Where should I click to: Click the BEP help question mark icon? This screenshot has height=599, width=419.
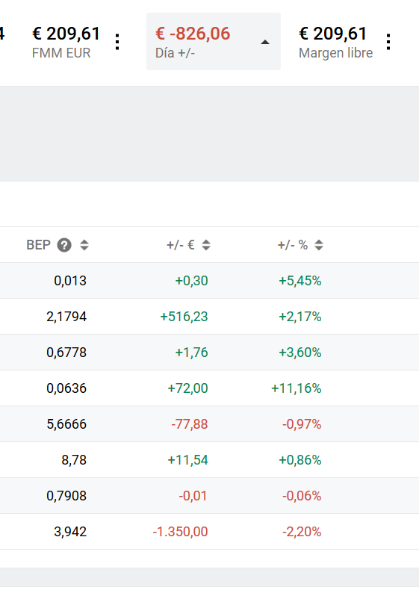64,245
